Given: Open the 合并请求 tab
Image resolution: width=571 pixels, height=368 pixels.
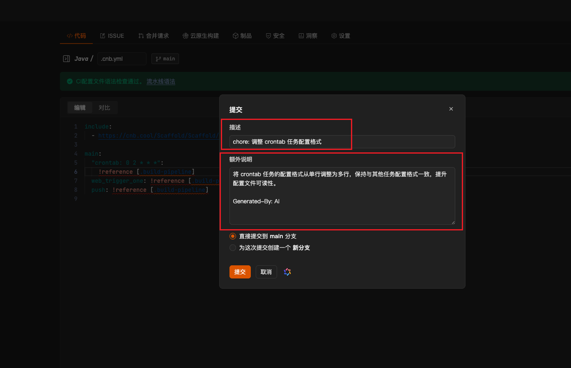Looking at the screenshot, I should [154, 36].
